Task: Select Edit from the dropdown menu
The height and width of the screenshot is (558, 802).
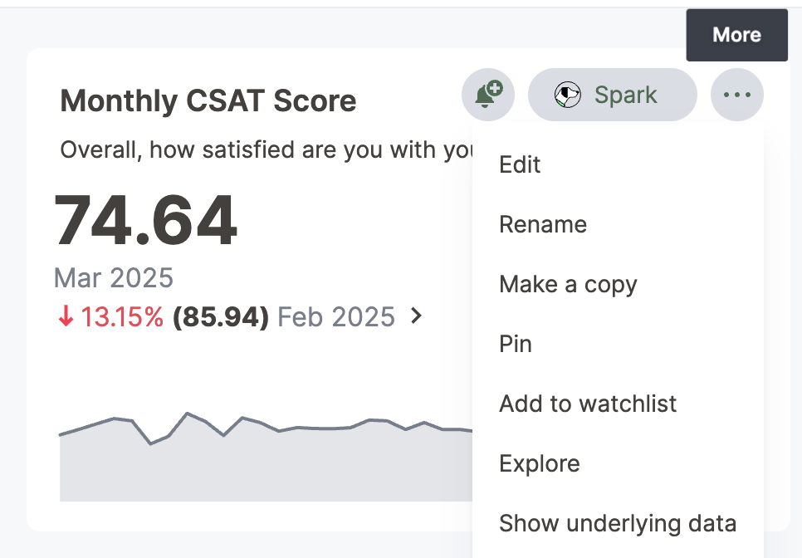Action: click(x=520, y=164)
